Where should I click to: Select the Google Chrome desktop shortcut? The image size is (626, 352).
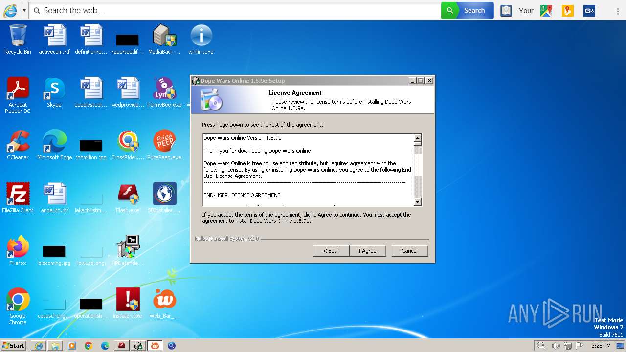(18, 306)
